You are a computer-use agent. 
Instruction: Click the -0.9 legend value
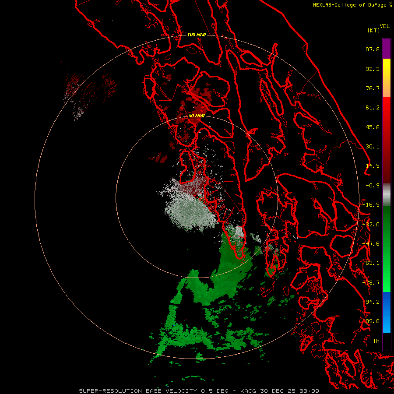click(373, 186)
